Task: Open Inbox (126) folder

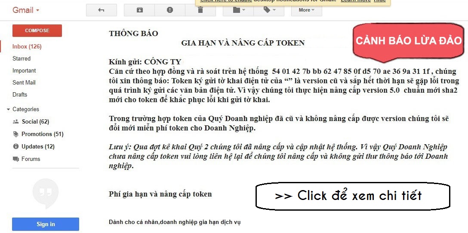Action: coord(27,47)
